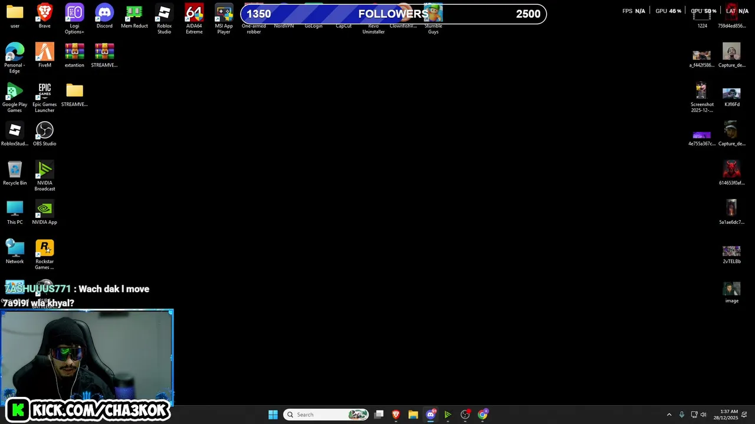755x424 pixels.
Task: Open the Recycle Bin
Action: [15, 173]
